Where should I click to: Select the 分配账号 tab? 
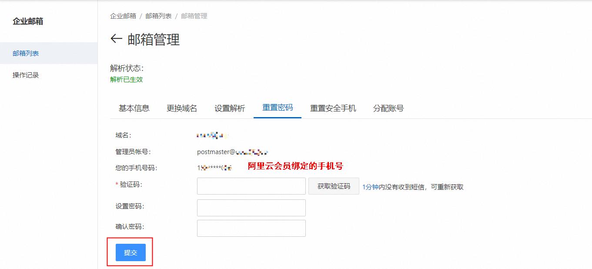pos(388,108)
